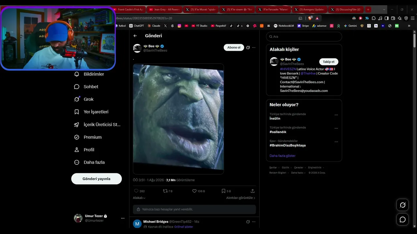Viewport: 417px width, 234px height.
Task: Open the floating chat messages button
Action: coord(403,220)
